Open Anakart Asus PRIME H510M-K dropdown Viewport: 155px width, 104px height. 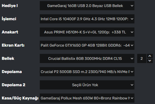pos(87,32)
